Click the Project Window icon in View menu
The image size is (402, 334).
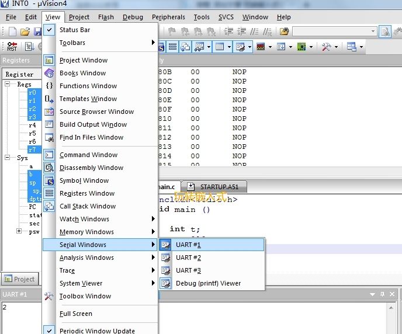tap(50, 60)
